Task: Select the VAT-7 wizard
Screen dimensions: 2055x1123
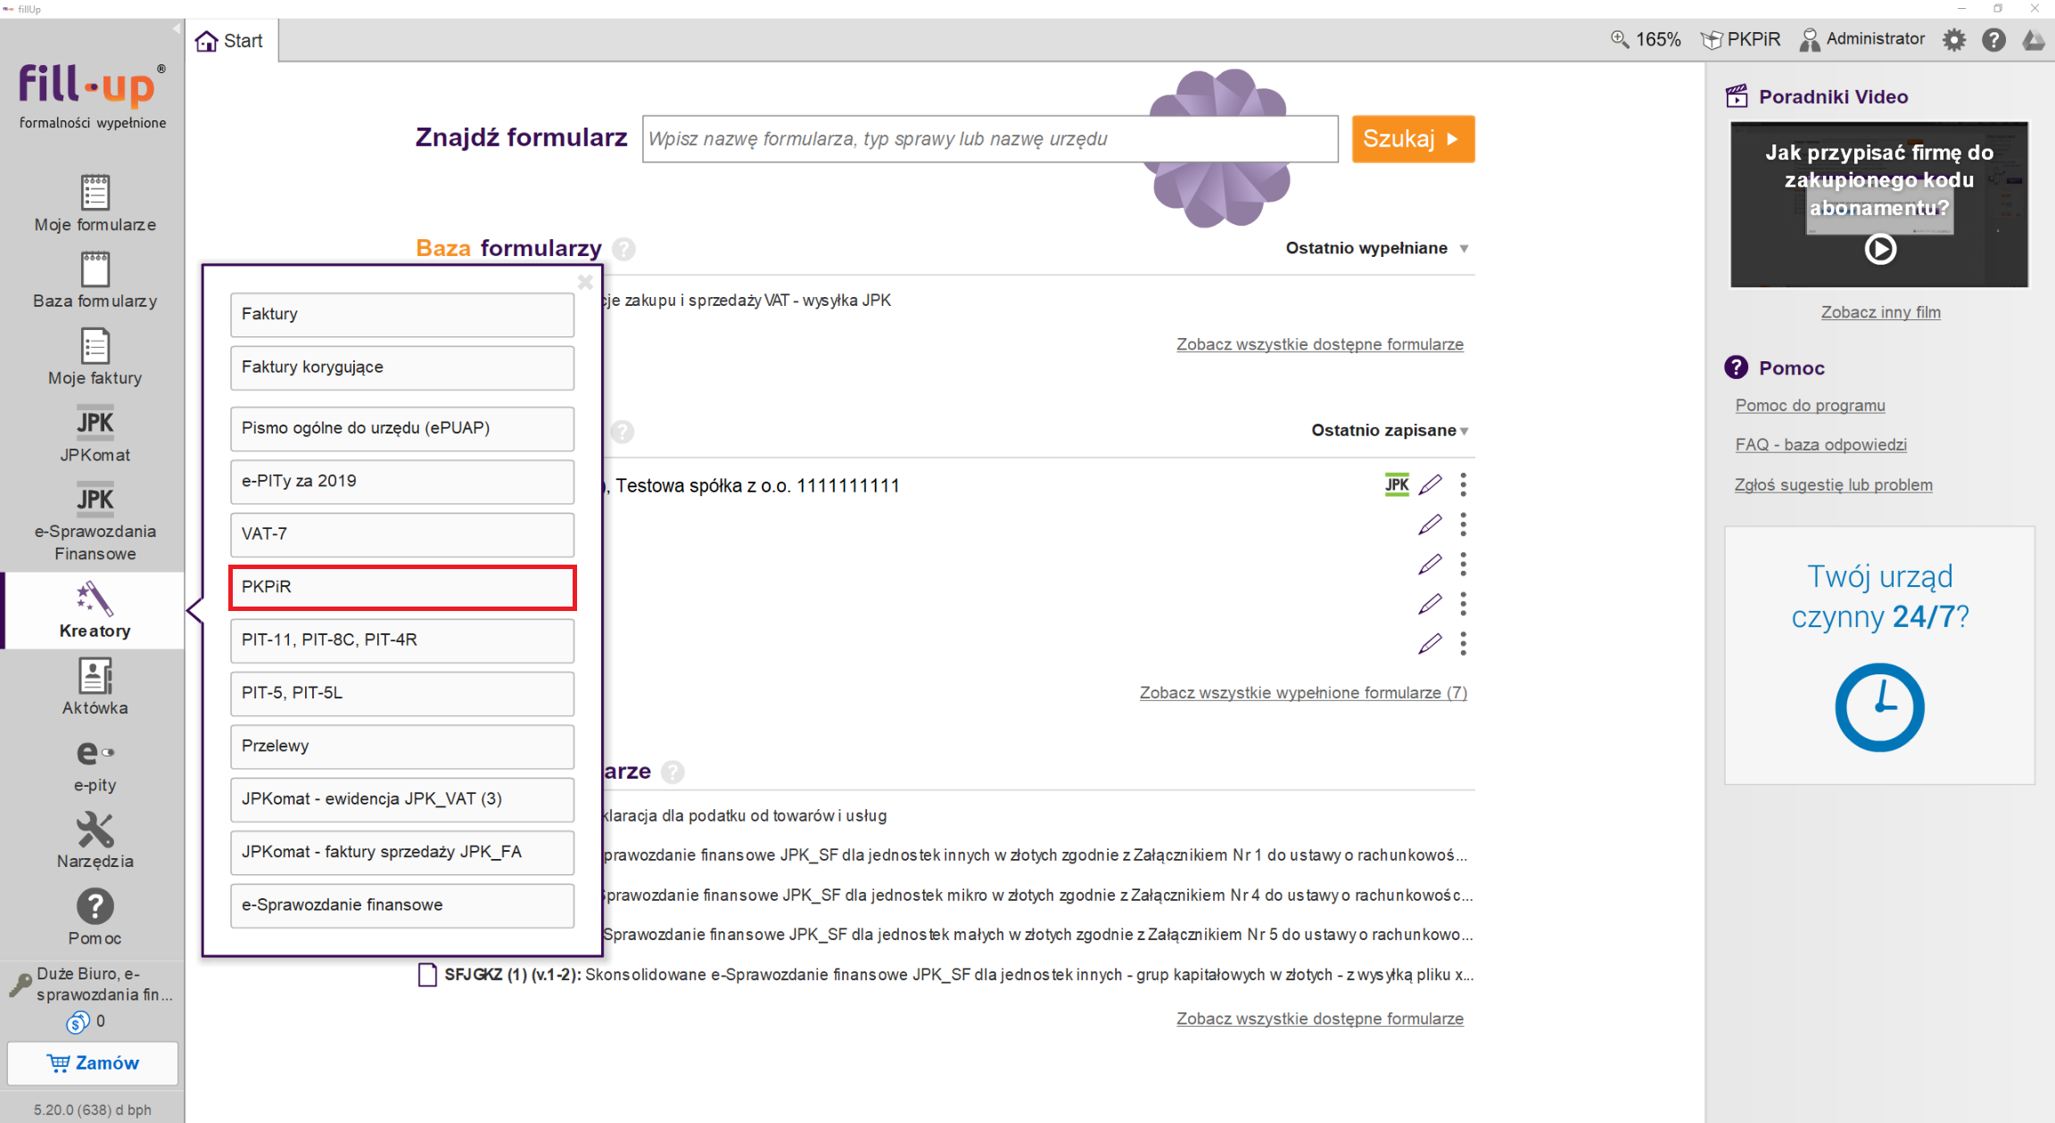Action: tap(402, 533)
